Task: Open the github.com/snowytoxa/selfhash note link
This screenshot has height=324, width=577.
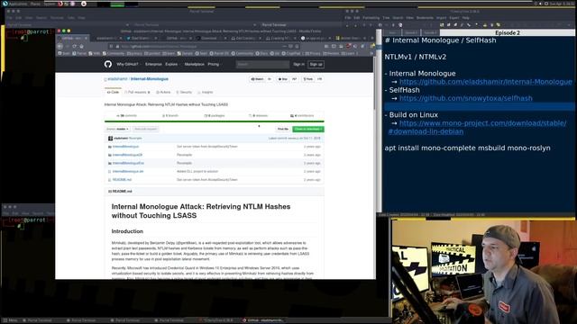Action: (x=466, y=98)
